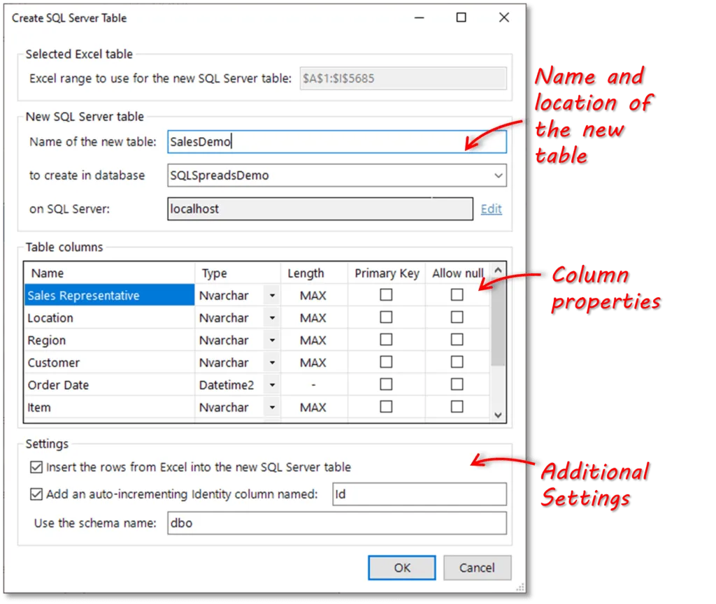This screenshot has height=604, width=716.
Task: Expand Type dropdown for Sales Representative
Action: (272, 296)
